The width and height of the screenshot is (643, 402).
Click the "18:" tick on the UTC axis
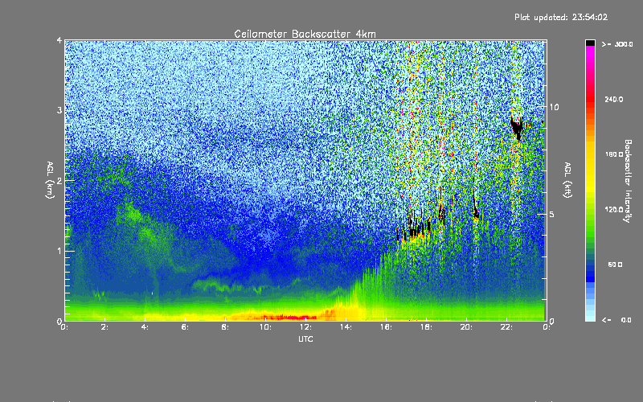pyautogui.click(x=426, y=327)
